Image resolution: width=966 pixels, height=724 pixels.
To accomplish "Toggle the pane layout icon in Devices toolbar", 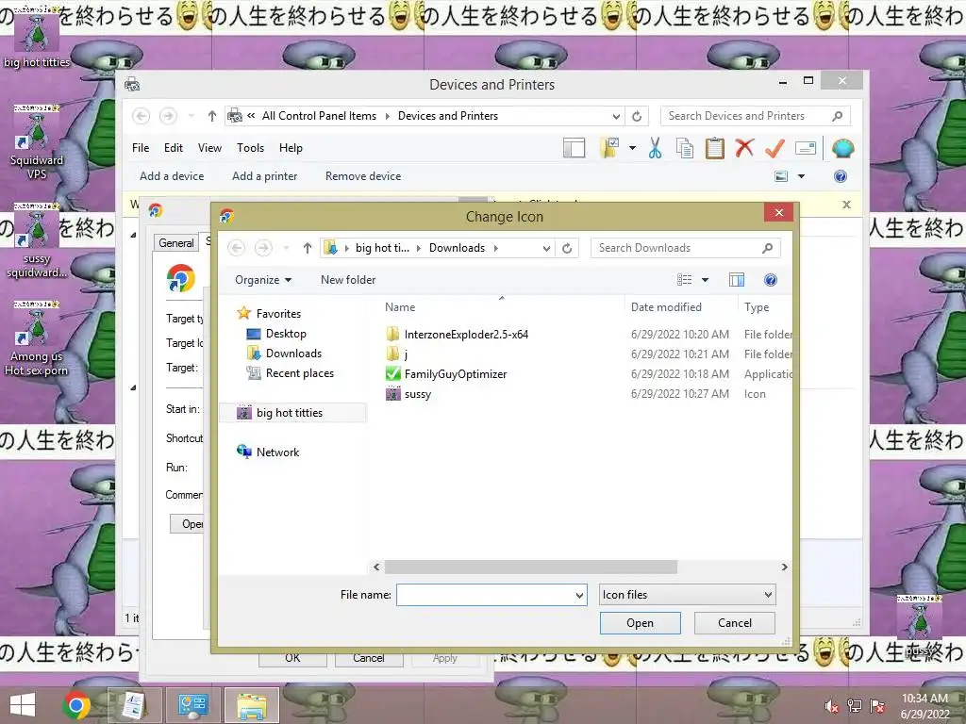I will click(574, 148).
